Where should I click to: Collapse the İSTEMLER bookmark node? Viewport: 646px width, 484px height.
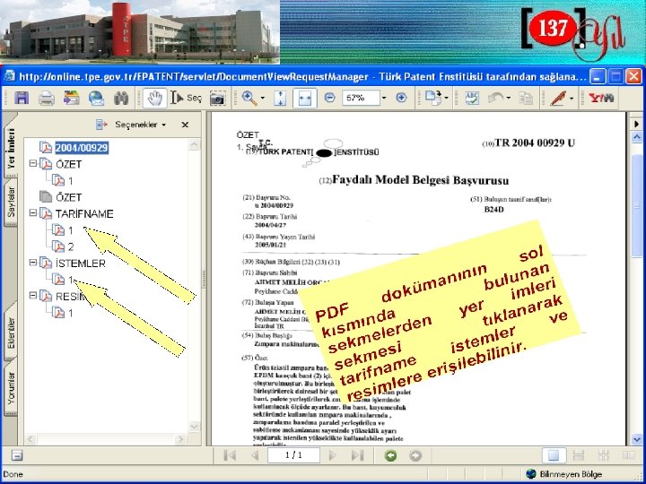[33, 262]
